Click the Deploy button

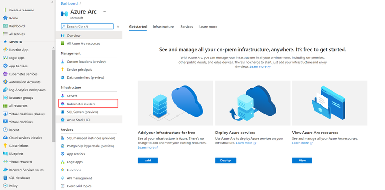tap(226, 161)
